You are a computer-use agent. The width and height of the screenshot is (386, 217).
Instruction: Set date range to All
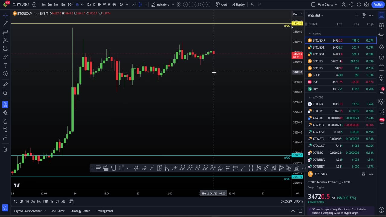63,201
